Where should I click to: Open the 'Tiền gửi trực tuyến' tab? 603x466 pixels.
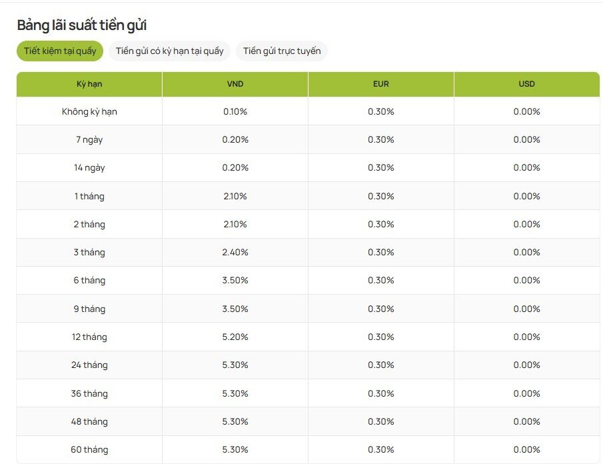tap(281, 51)
